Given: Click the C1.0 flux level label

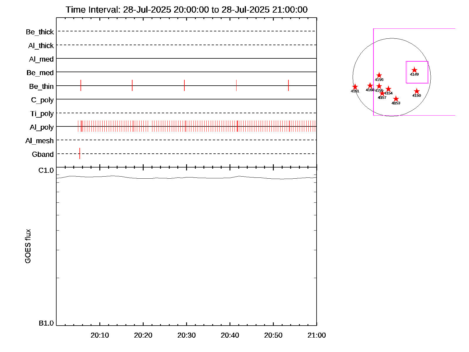Looking at the screenshot, I should 46,170.
